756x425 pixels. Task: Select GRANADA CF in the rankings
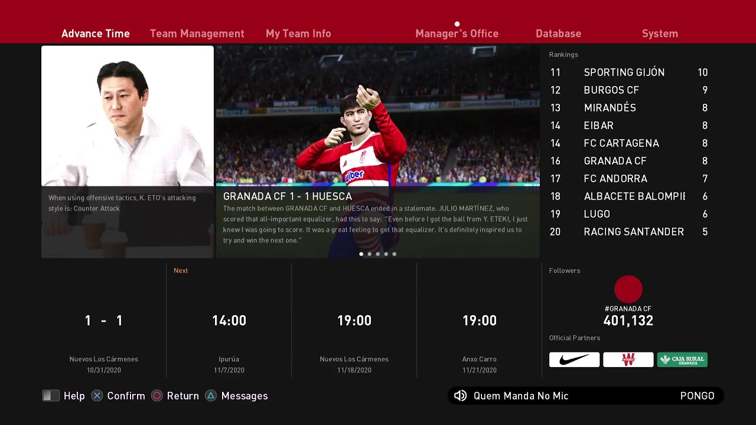[628, 161]
